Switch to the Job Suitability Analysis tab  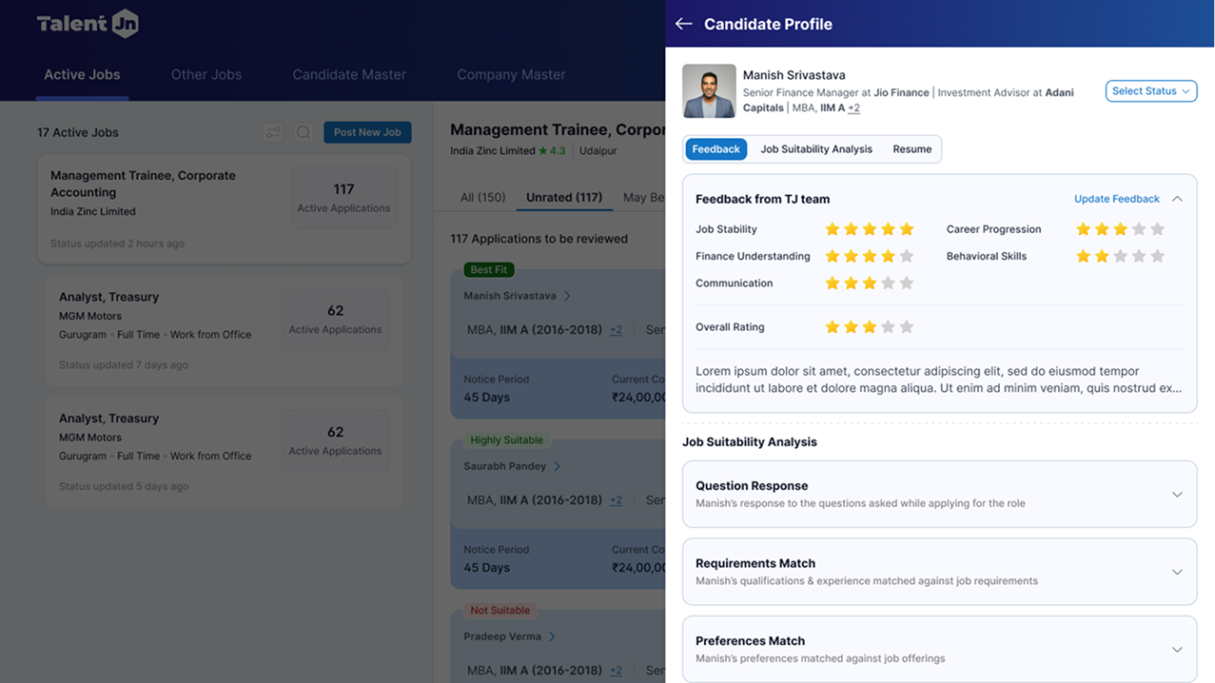click(x=816, y=149)
